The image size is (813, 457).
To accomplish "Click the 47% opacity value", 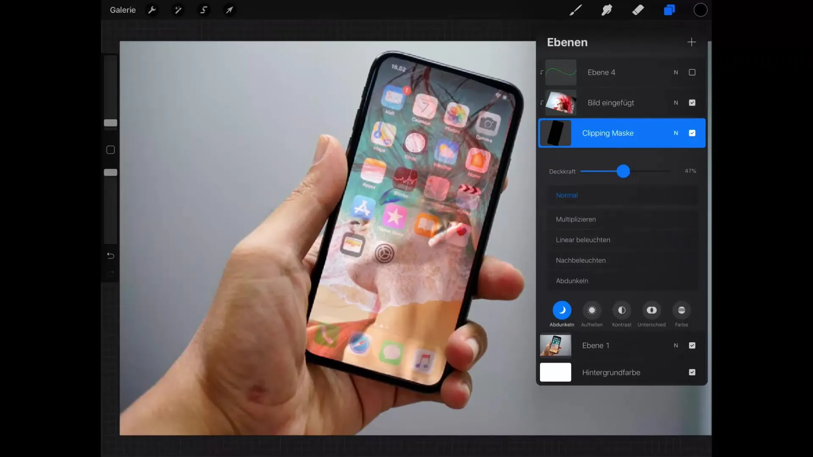I will tap(690, 171).
